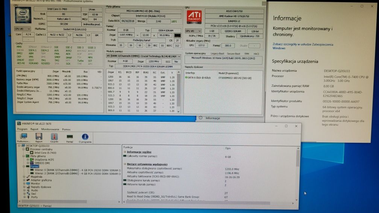The image size is (379, 213).
Task: Open the Podsumowanie summary toolbar icon
Action: (24, 137)
